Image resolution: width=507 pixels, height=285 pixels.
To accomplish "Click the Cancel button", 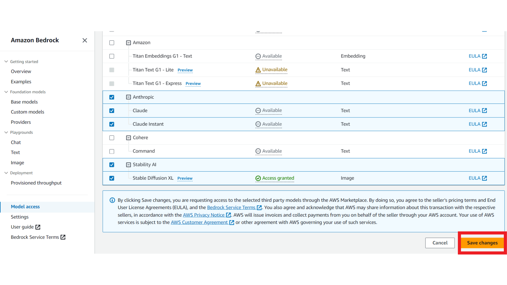I will pyautogui.click(x=440, y=243).
